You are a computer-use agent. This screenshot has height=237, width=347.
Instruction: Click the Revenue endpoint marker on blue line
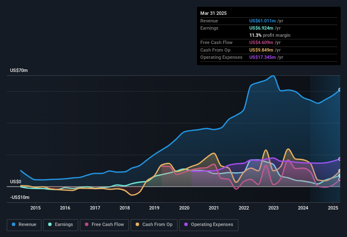click(x=340, y=90)
